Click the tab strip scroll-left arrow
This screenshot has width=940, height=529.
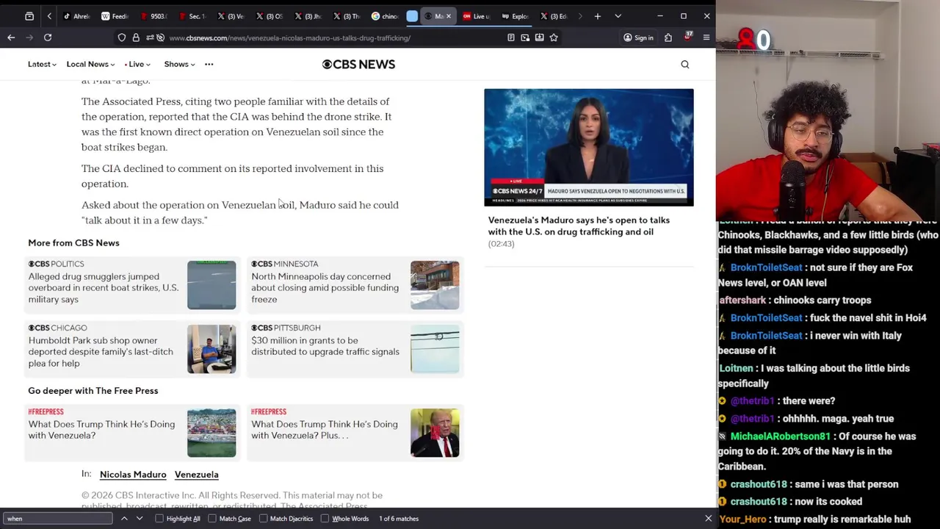pyautogui.click(x=49, y=16)
